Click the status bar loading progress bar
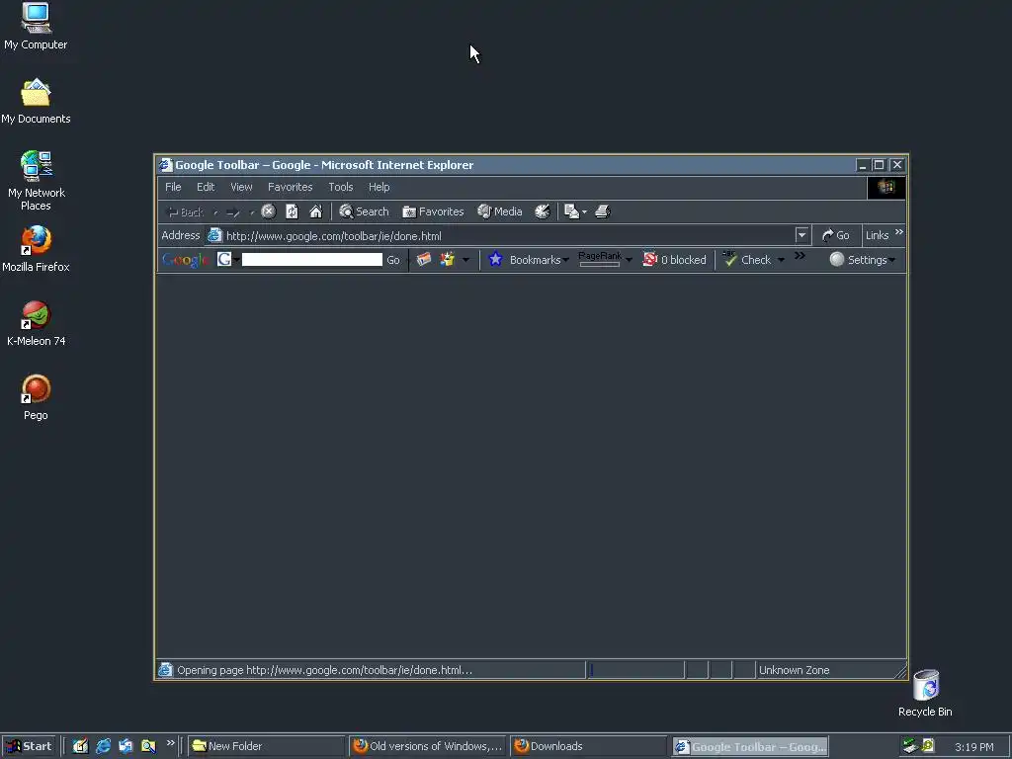 pyautogui.click(x=635, y=670)
